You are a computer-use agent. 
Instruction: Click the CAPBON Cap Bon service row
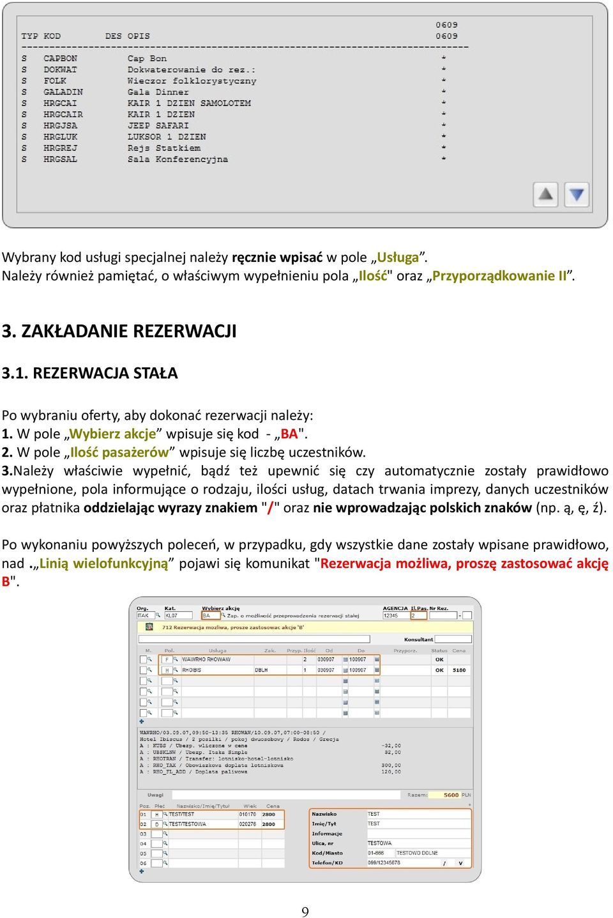pyautogui.click(x=234, y=58)
